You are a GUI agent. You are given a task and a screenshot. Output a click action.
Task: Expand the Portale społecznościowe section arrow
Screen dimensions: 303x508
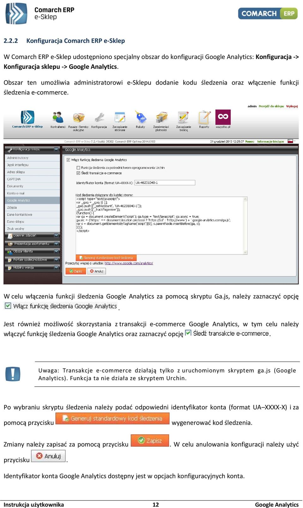click(x=56, y=260)
